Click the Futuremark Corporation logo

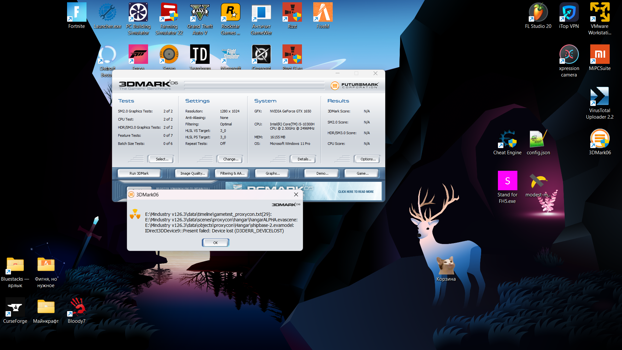pos(354,86)
